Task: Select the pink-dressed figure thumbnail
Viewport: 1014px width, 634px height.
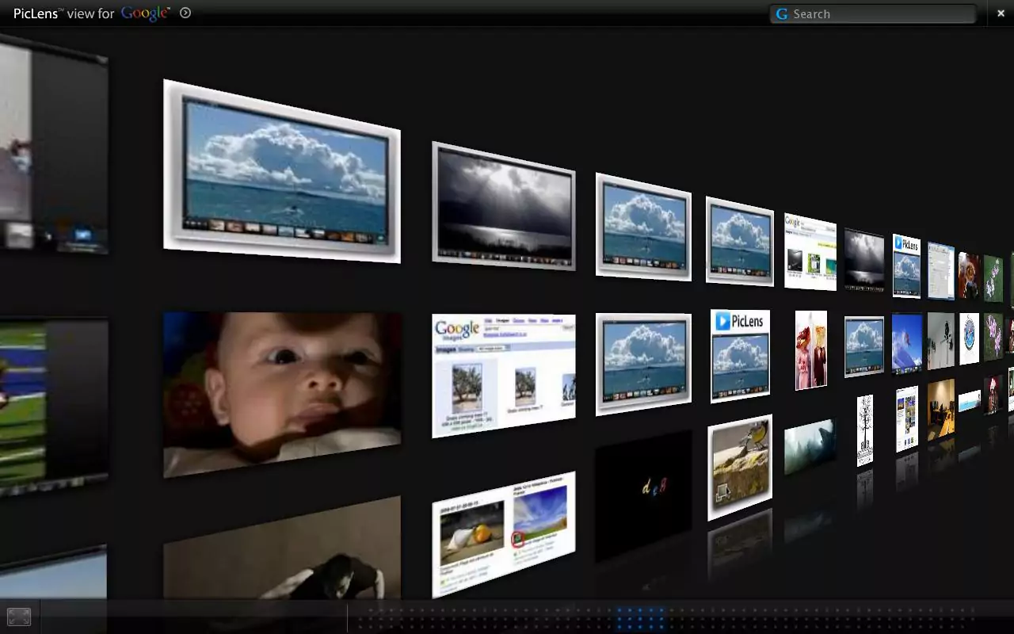Action: pos(810,349)
